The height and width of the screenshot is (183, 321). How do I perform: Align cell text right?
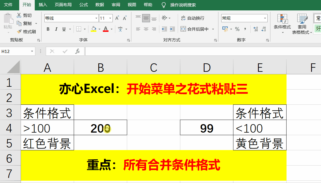coord(154,29)
